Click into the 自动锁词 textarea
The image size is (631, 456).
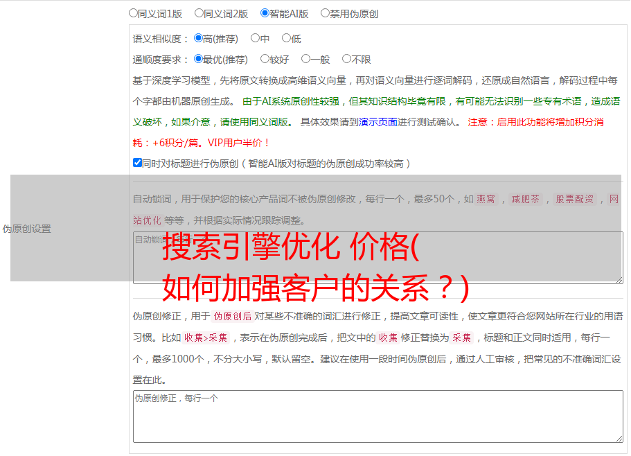pos(378,258)
